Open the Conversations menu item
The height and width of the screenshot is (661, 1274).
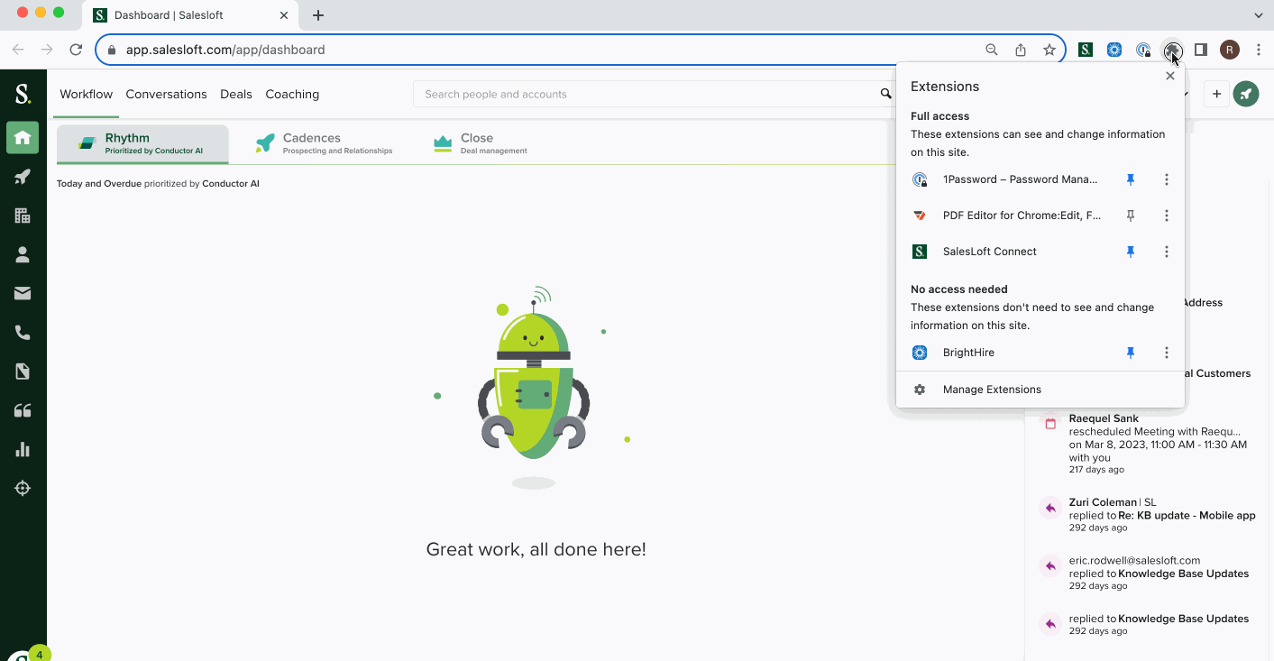pyautogui.click(x=166, y=94)
